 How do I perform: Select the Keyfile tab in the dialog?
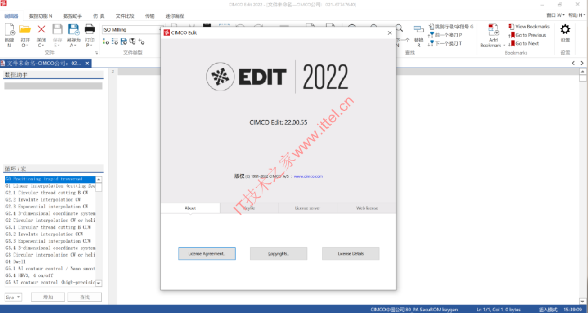[249, 208]
